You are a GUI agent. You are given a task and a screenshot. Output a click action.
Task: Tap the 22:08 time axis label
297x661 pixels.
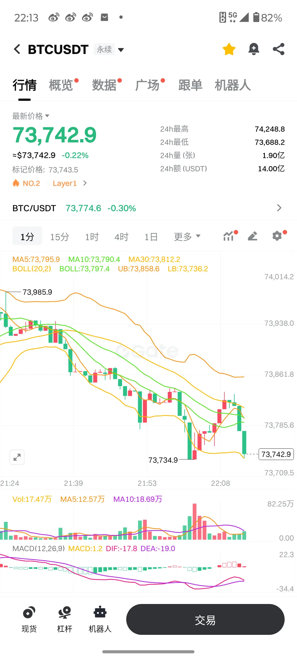(221, 483)
